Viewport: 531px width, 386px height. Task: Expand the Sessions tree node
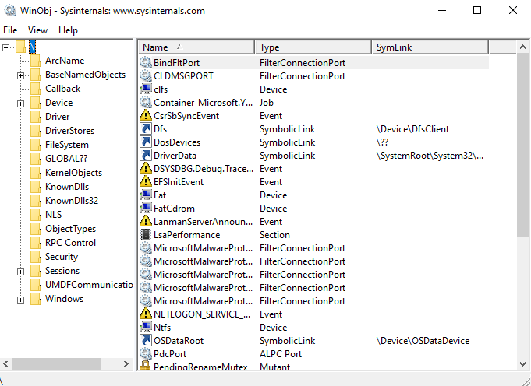20,272
